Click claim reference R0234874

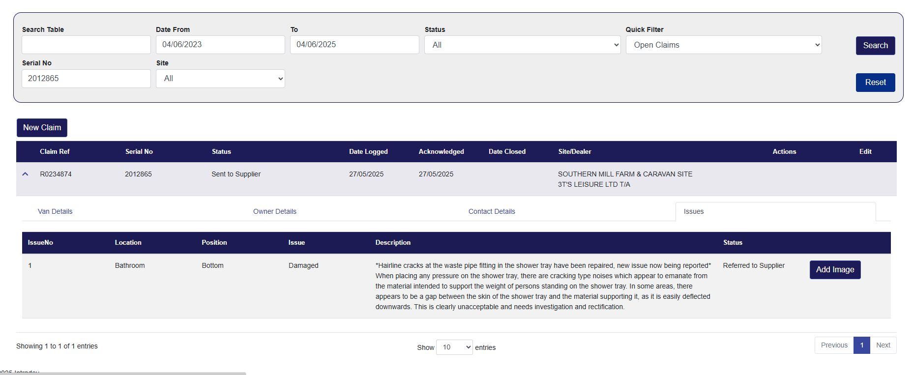click(x=56, y=174)
